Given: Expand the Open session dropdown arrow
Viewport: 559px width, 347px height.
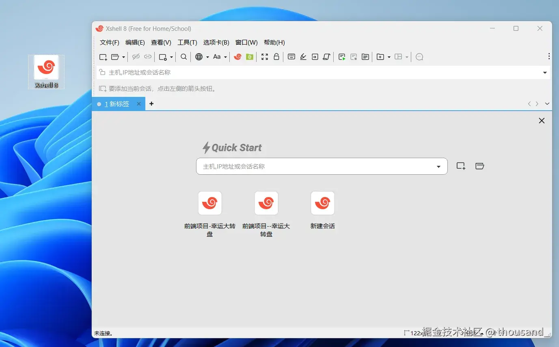Looking at the screenshot, I should (x=123, y=57).
